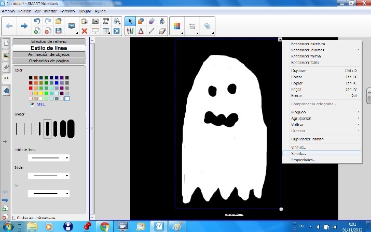Open the Fin line-end dropdown

(67, 194)
